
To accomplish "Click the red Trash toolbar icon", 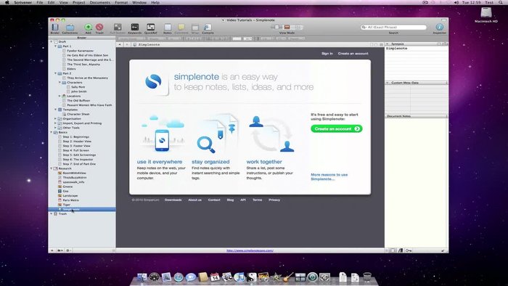I will (99, 27).
